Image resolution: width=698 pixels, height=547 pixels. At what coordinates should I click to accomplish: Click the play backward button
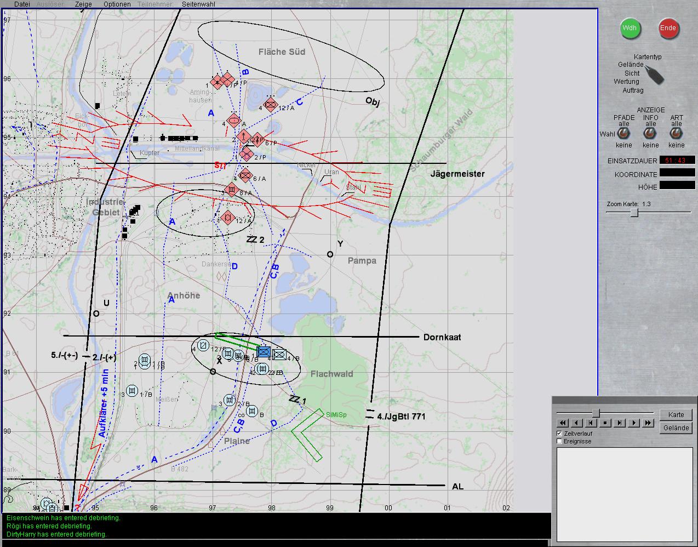pyautogui.click(x=577, y=423)
